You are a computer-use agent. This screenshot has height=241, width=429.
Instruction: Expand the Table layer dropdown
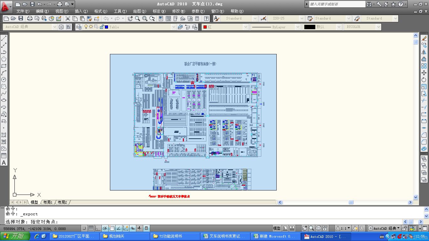click(x=173, y=27)
